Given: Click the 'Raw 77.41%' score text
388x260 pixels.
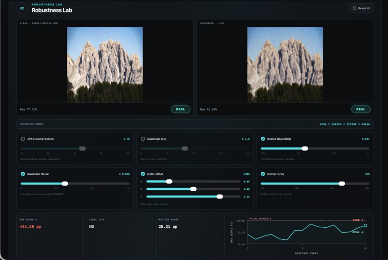Looking at the screenshot, I should click(x=28, y=110).
